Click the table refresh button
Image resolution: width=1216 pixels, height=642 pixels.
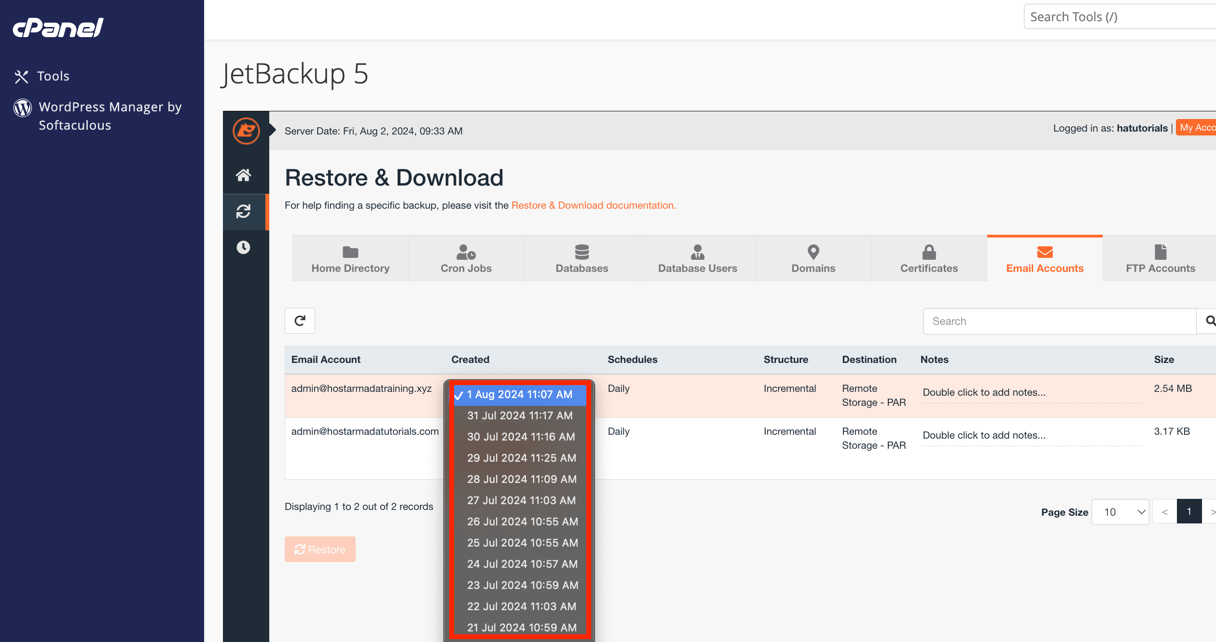pos(300,321)
